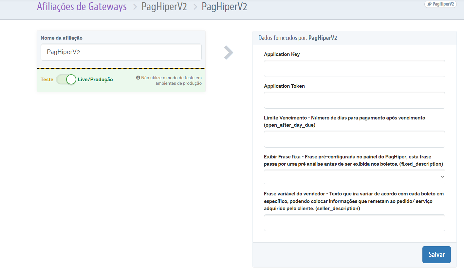Focus the Limite Vencimento days field

point(355,139)
